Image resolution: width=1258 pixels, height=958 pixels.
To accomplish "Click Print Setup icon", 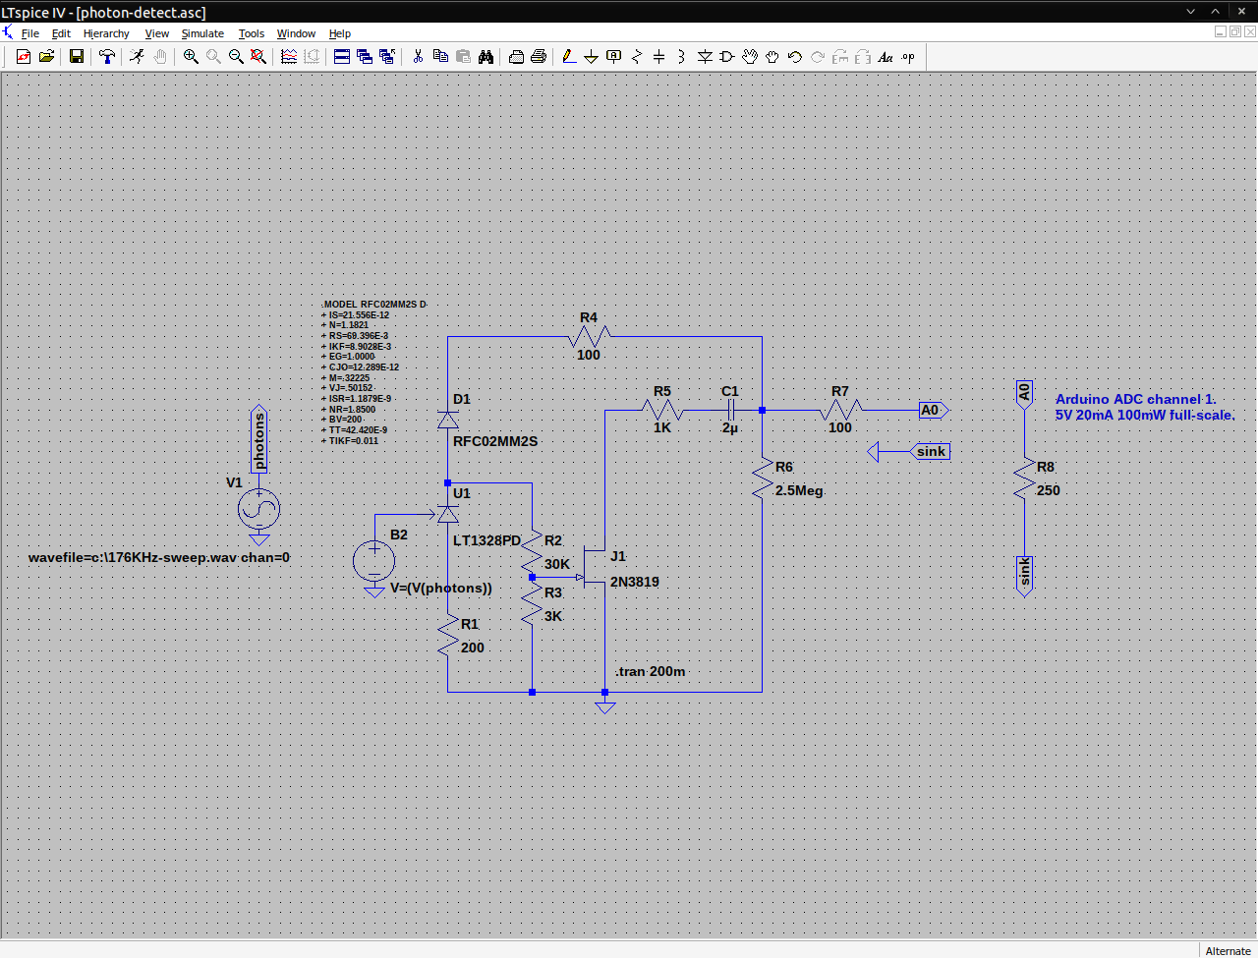I will 516,57.
